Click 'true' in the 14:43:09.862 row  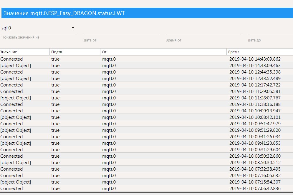(x=55, y=59)
